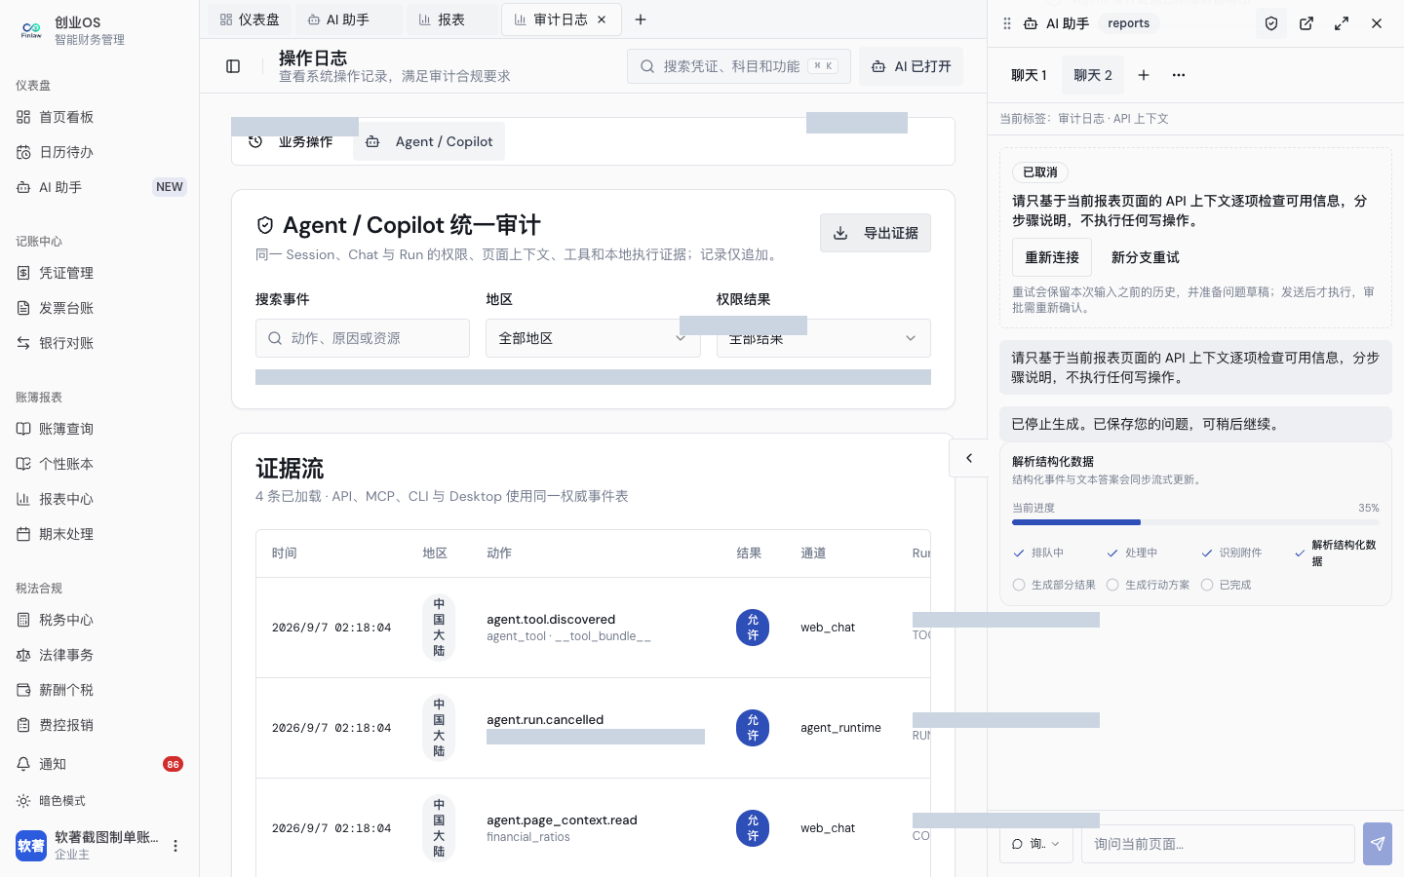The height and width of the screenshot is (877, 1404).
Task: Switch to 聊天 2
Action: point(1093,75)
